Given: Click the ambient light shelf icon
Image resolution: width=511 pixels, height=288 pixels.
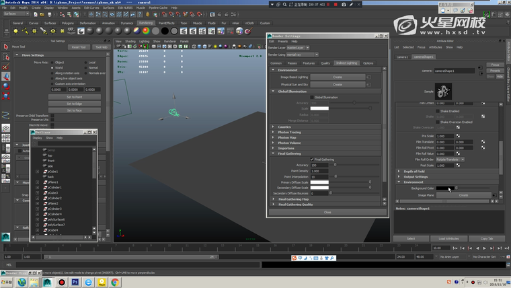Looking at the screenshot, I should pyautogui.click(x=15, y=32).
